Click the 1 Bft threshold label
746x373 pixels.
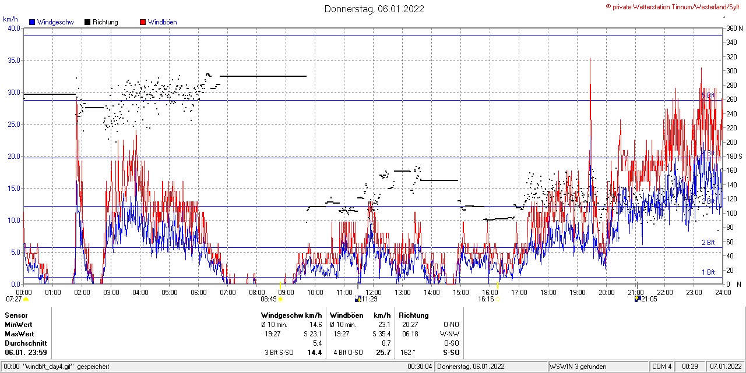pos(708,272)
